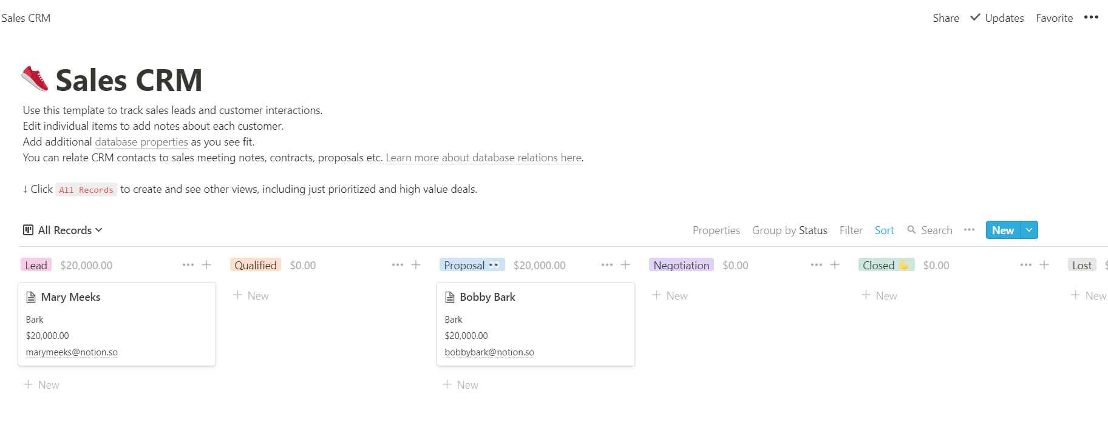Image resolution: width=1108 pixels, height=433 pixels.
Task: Add New item below the Mary Meeks card
Action: [41, 384]
